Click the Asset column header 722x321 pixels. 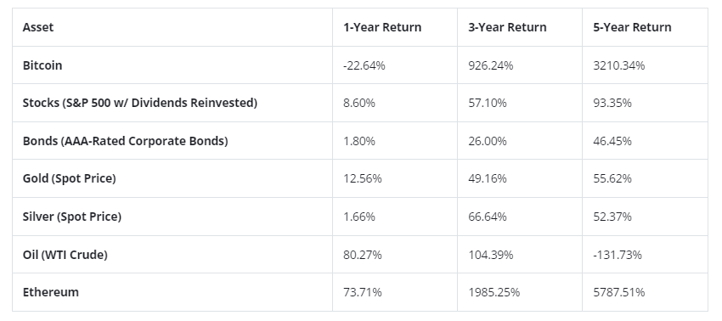38,27
